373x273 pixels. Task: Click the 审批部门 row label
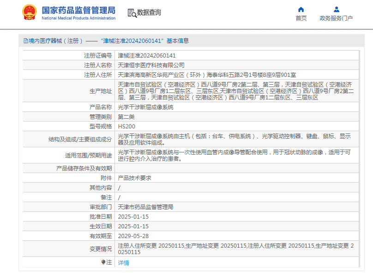(101, 207)
